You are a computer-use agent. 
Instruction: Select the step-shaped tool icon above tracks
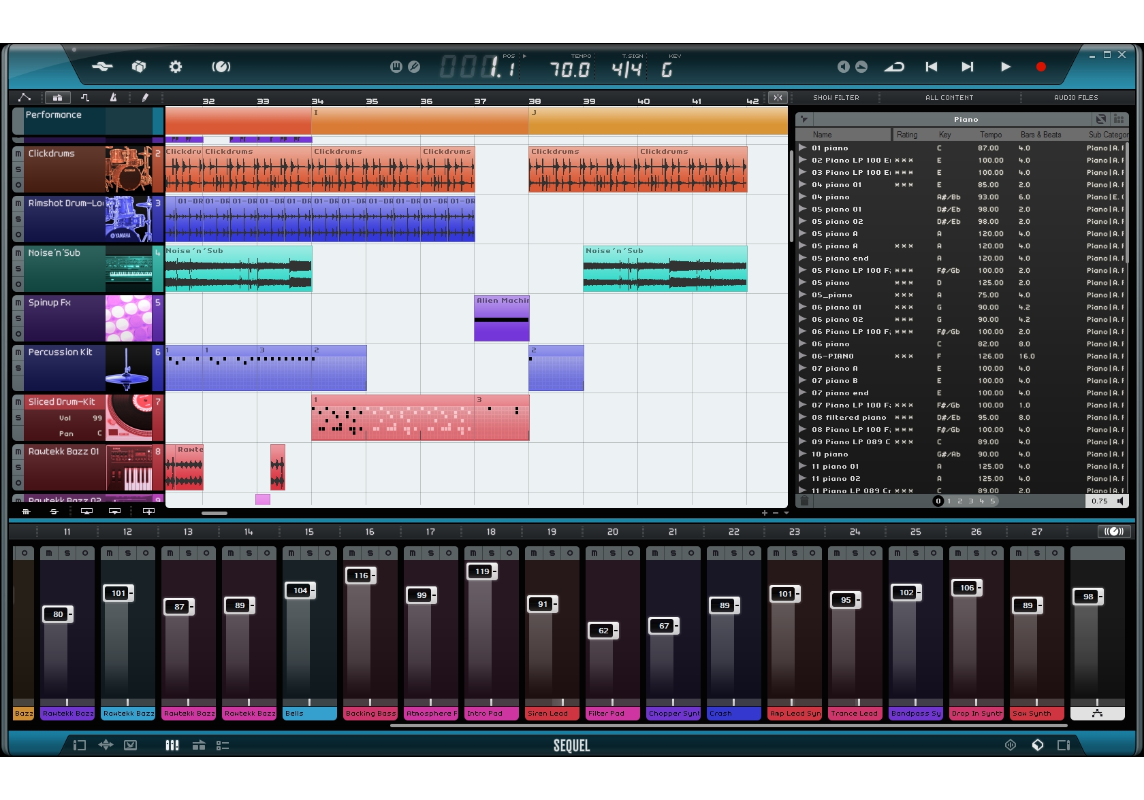click(x=85, y=97)
